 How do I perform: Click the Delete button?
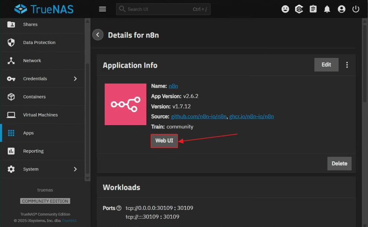pyautogui.click(x=339, y=164)
